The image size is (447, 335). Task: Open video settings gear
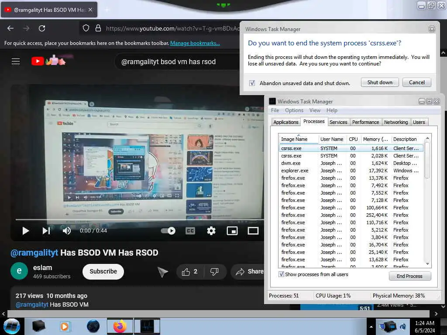point(211,231)
